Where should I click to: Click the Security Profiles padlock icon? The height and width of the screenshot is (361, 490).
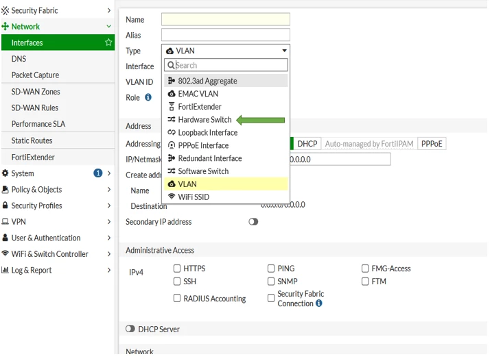coord(5,206)
